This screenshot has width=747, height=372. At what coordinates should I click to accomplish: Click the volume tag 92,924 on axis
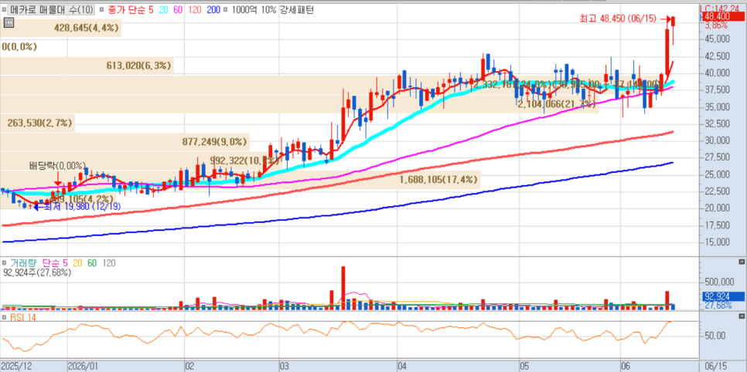pyautogui.click(x=723, y=296)
